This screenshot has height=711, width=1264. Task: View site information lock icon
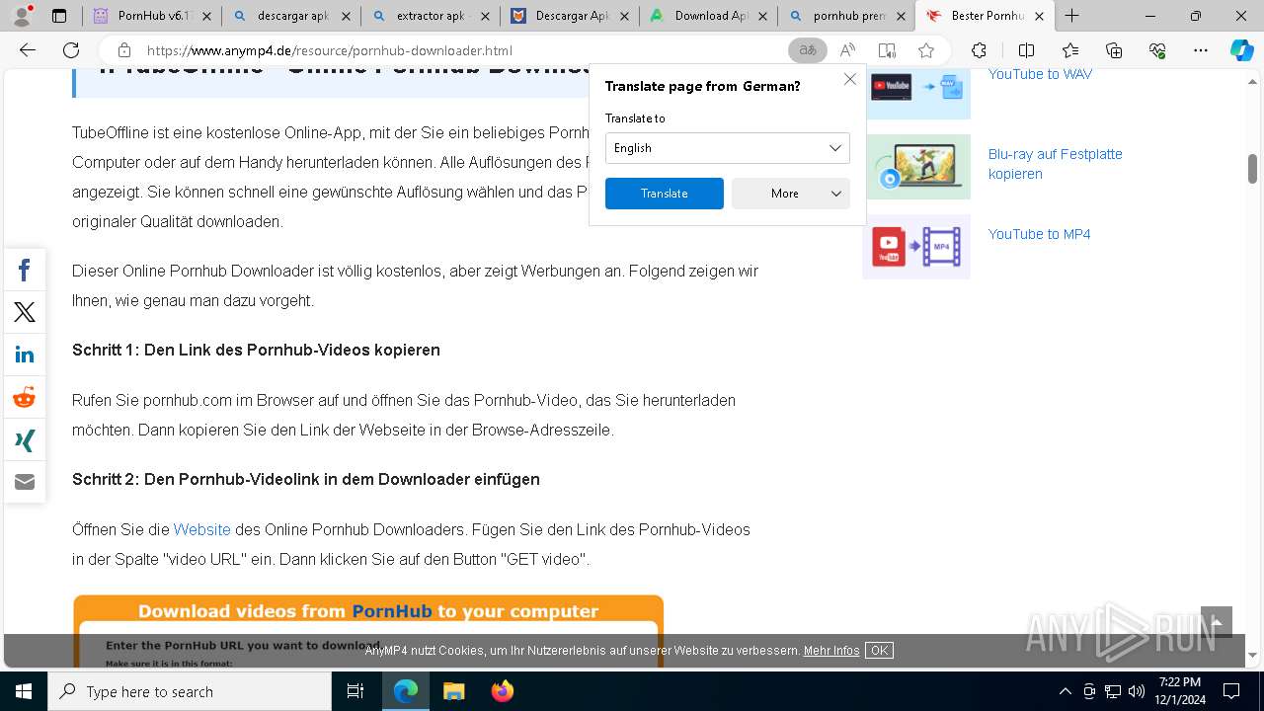pyautogui.click(x=123, y=50)
